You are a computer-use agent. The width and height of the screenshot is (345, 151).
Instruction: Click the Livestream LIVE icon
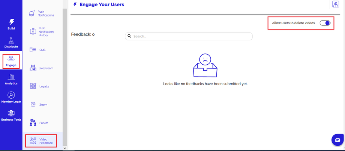[33, 68]
